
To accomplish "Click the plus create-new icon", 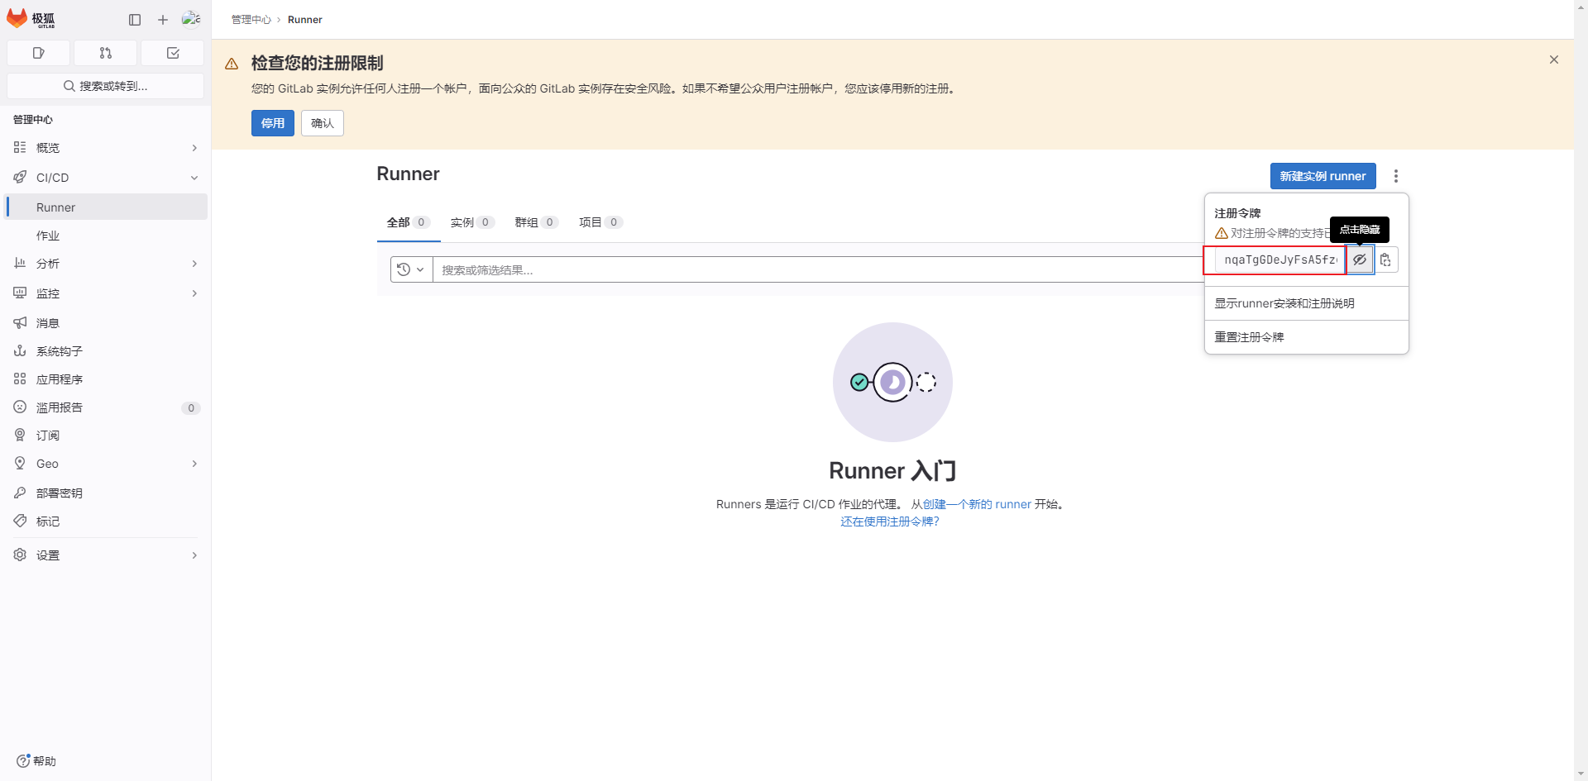I will coord(163,20).
